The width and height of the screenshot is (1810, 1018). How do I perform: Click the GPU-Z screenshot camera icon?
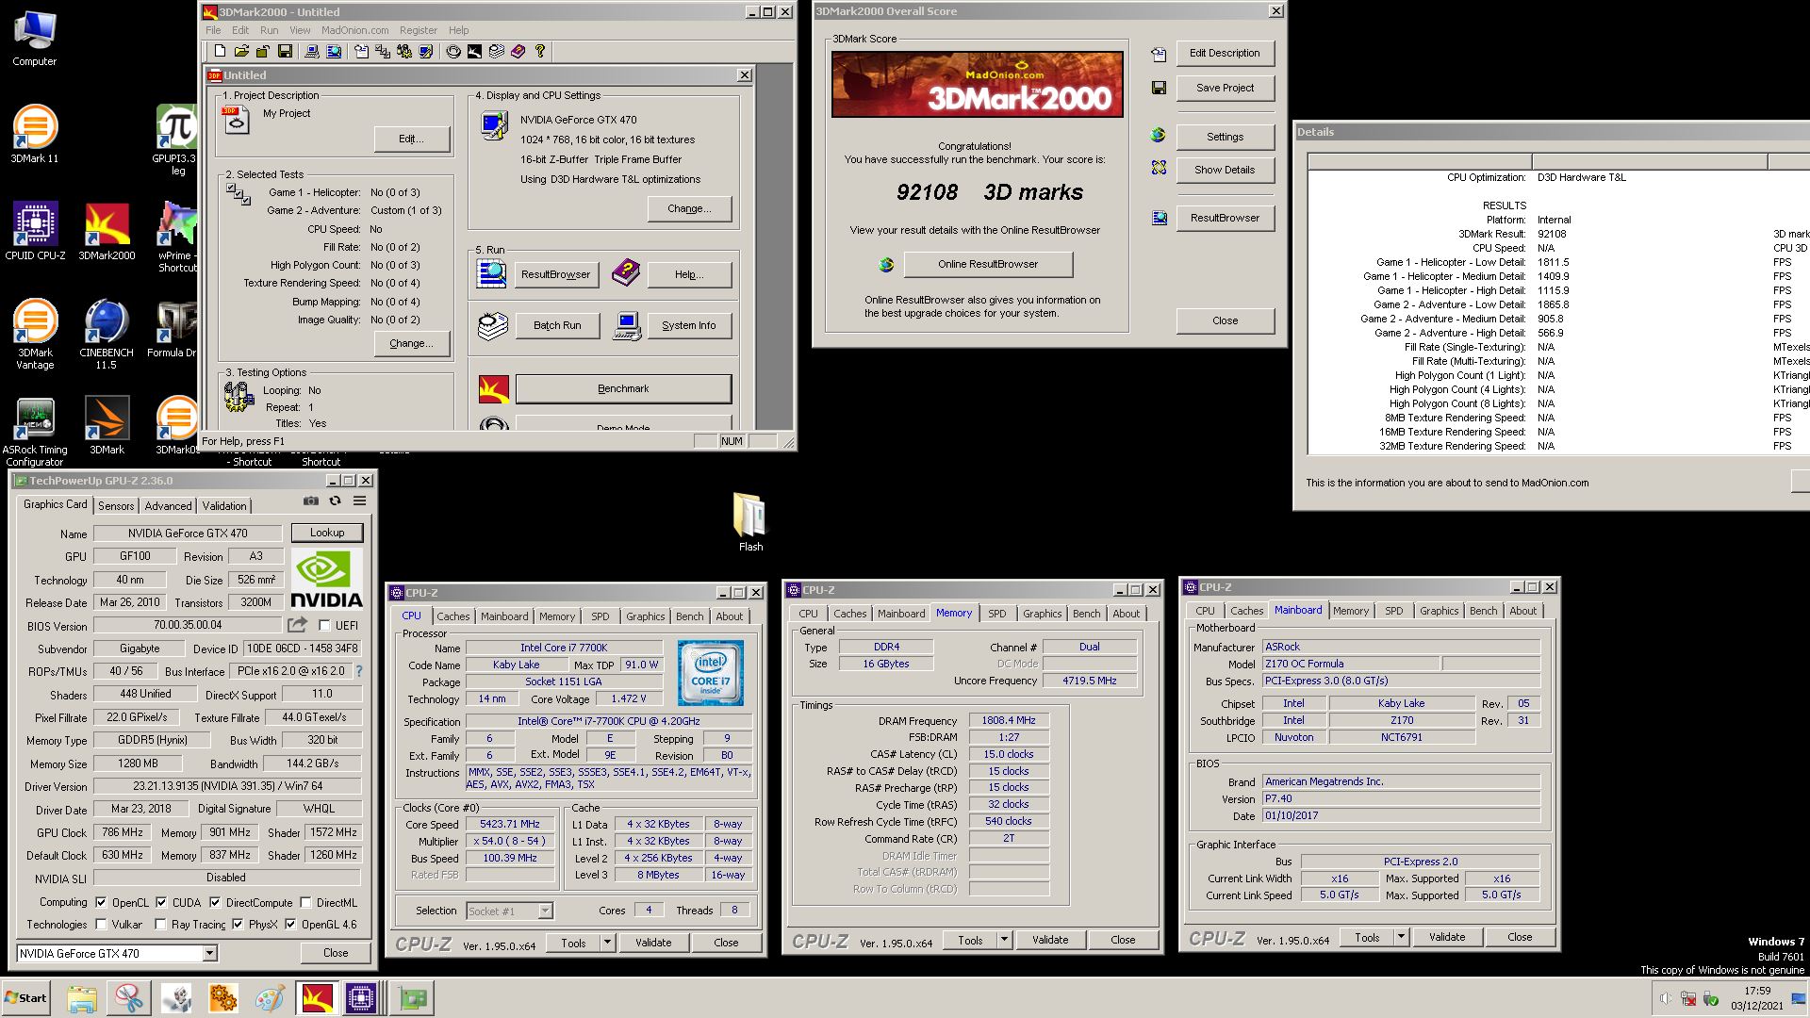[311, 501]
